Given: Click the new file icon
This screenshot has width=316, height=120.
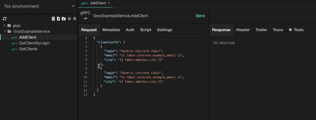Looking at the screenshot, I should click(x=58, y=19).
